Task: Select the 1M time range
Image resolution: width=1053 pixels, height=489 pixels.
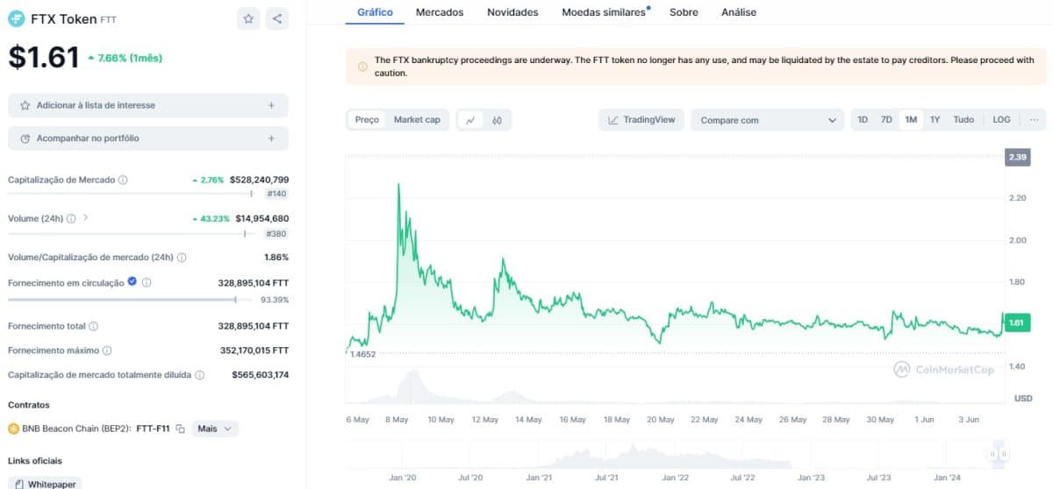Action: [911, 120]
